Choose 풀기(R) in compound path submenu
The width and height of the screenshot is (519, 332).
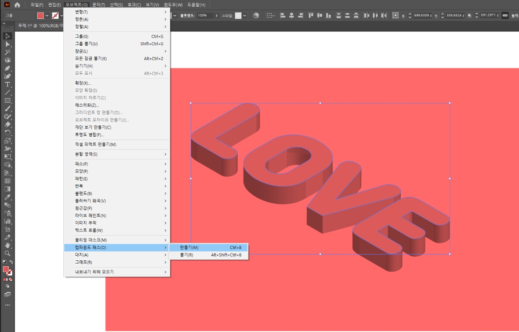coord(209,255)
